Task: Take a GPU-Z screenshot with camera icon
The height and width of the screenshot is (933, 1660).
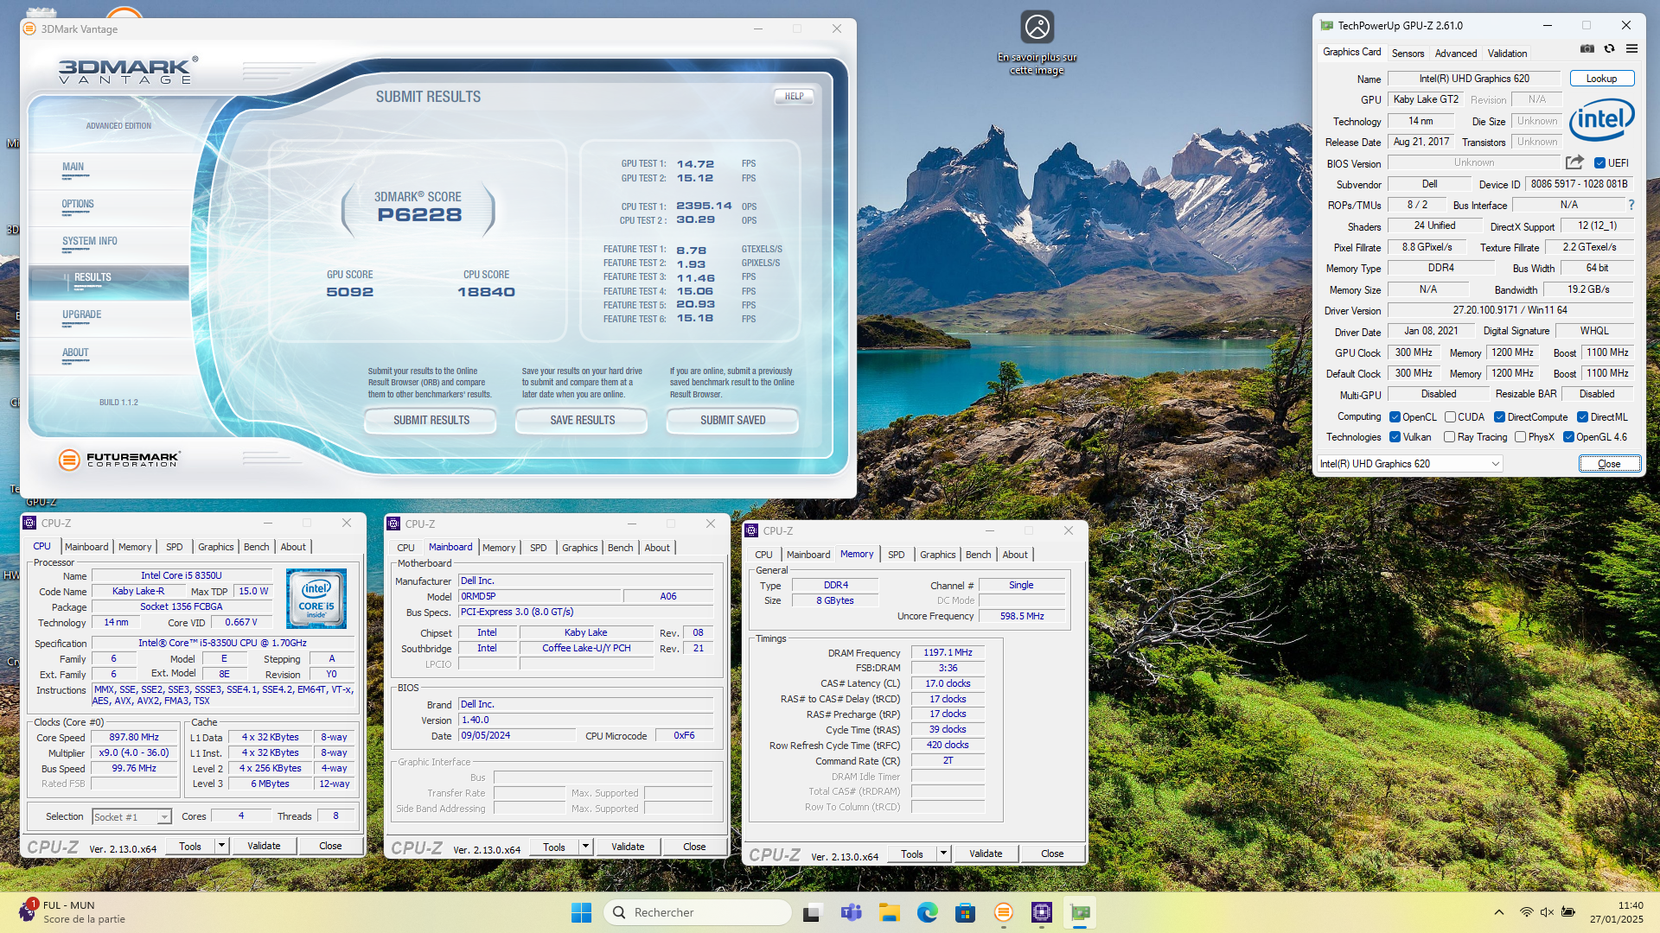Action: pos(1587,49)
